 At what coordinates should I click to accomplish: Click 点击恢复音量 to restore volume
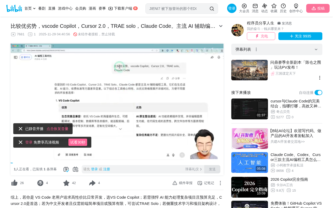57,129
